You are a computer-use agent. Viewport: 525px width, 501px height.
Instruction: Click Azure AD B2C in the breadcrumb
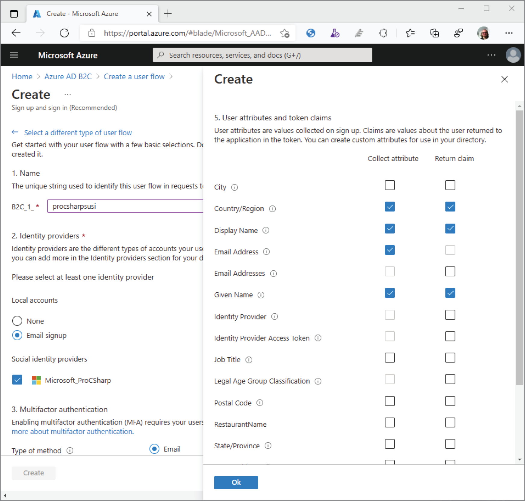[68, 76]
